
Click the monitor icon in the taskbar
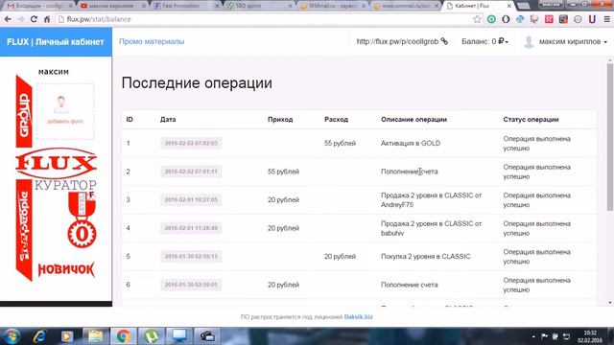pos(179,336)
